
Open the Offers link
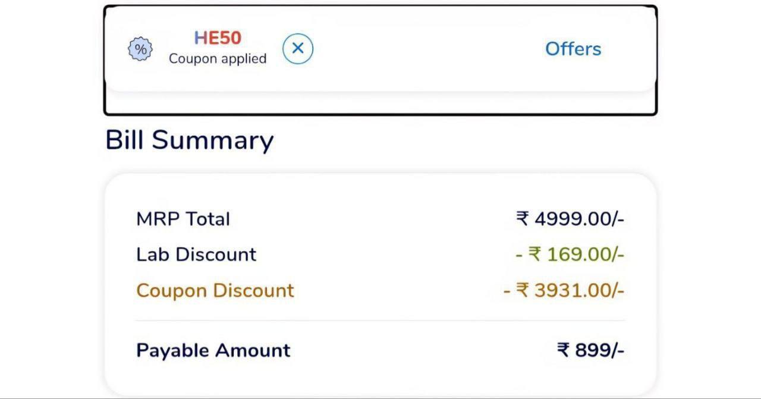573,49
